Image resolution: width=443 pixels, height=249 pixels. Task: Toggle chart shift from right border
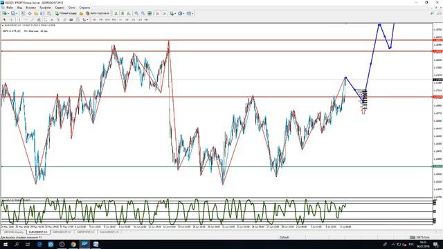(x=164, y=13)
